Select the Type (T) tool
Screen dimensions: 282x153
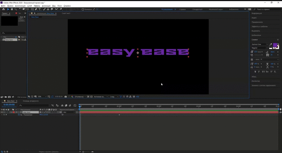click(x=40, y=9)
